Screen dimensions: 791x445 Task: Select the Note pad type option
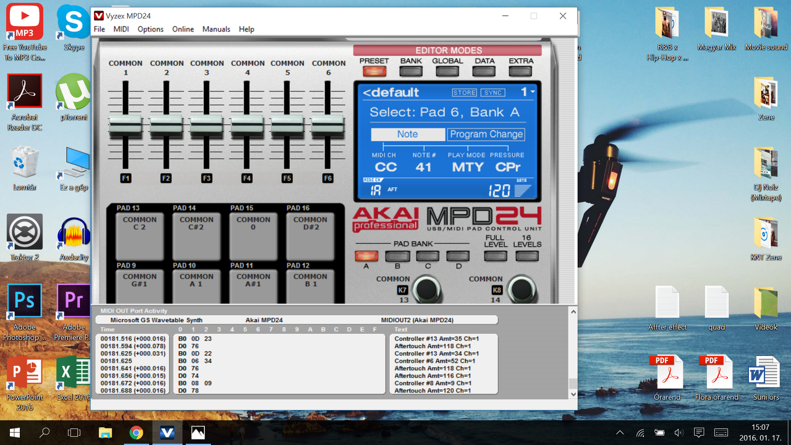(x=408, y=134)
